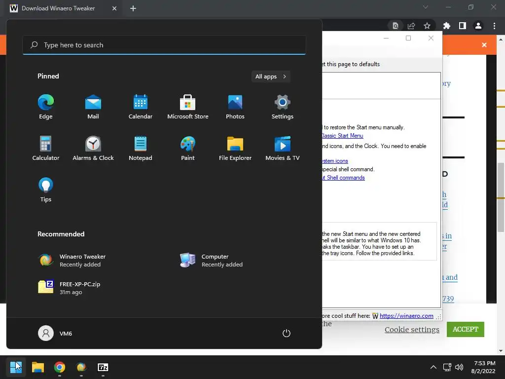The image size is (505, 379).
Task: Click Chrome search-in-page lens icon
Action: [395, 26]
